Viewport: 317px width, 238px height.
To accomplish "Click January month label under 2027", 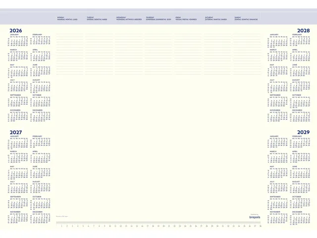I will pyautogui.click(x=14, y=136).
